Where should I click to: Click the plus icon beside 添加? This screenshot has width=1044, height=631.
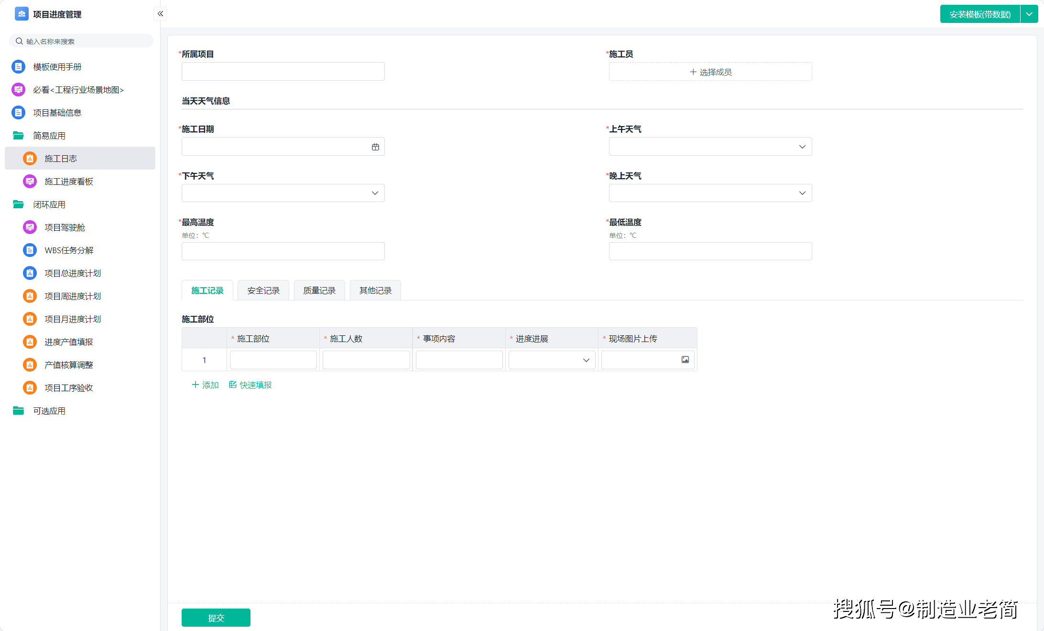coord(195,385)
